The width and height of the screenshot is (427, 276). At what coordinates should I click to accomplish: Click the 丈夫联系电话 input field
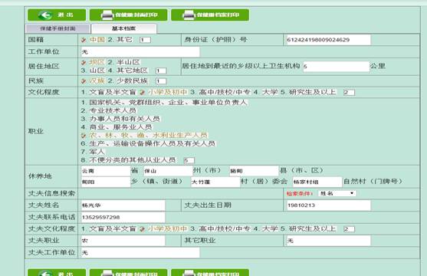click(123, 217)
